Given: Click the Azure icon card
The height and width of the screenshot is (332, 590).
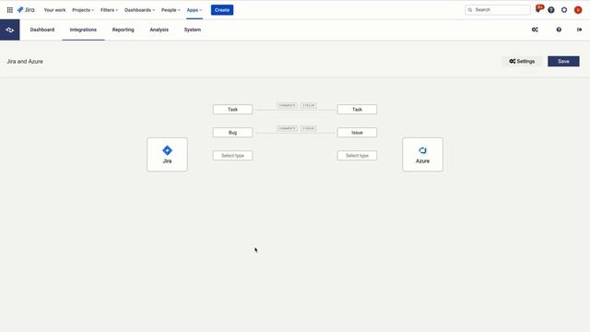Looking at the screenshot, I should click(x=422, y=155).
